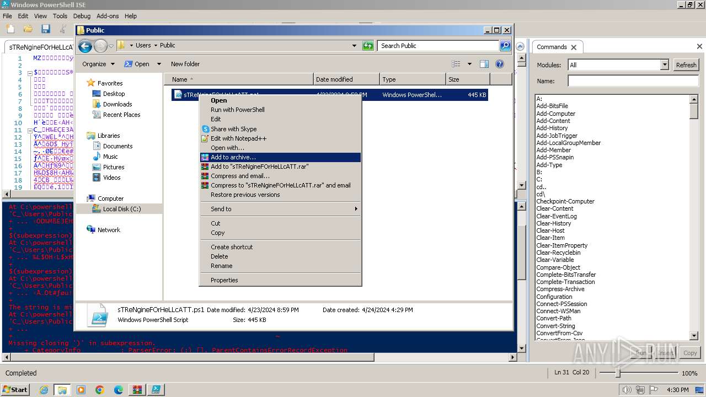Select Downloads in navigation pane
The height and width of the screenshot is (397, 706).
pos(117,104)
